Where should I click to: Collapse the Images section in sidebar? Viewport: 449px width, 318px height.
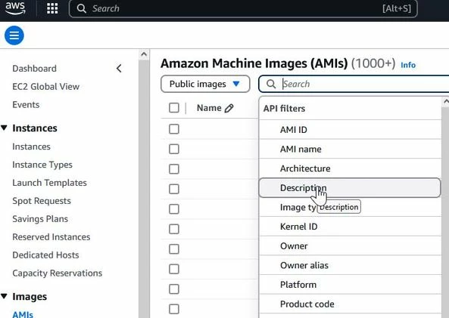(x=4, y=296)
